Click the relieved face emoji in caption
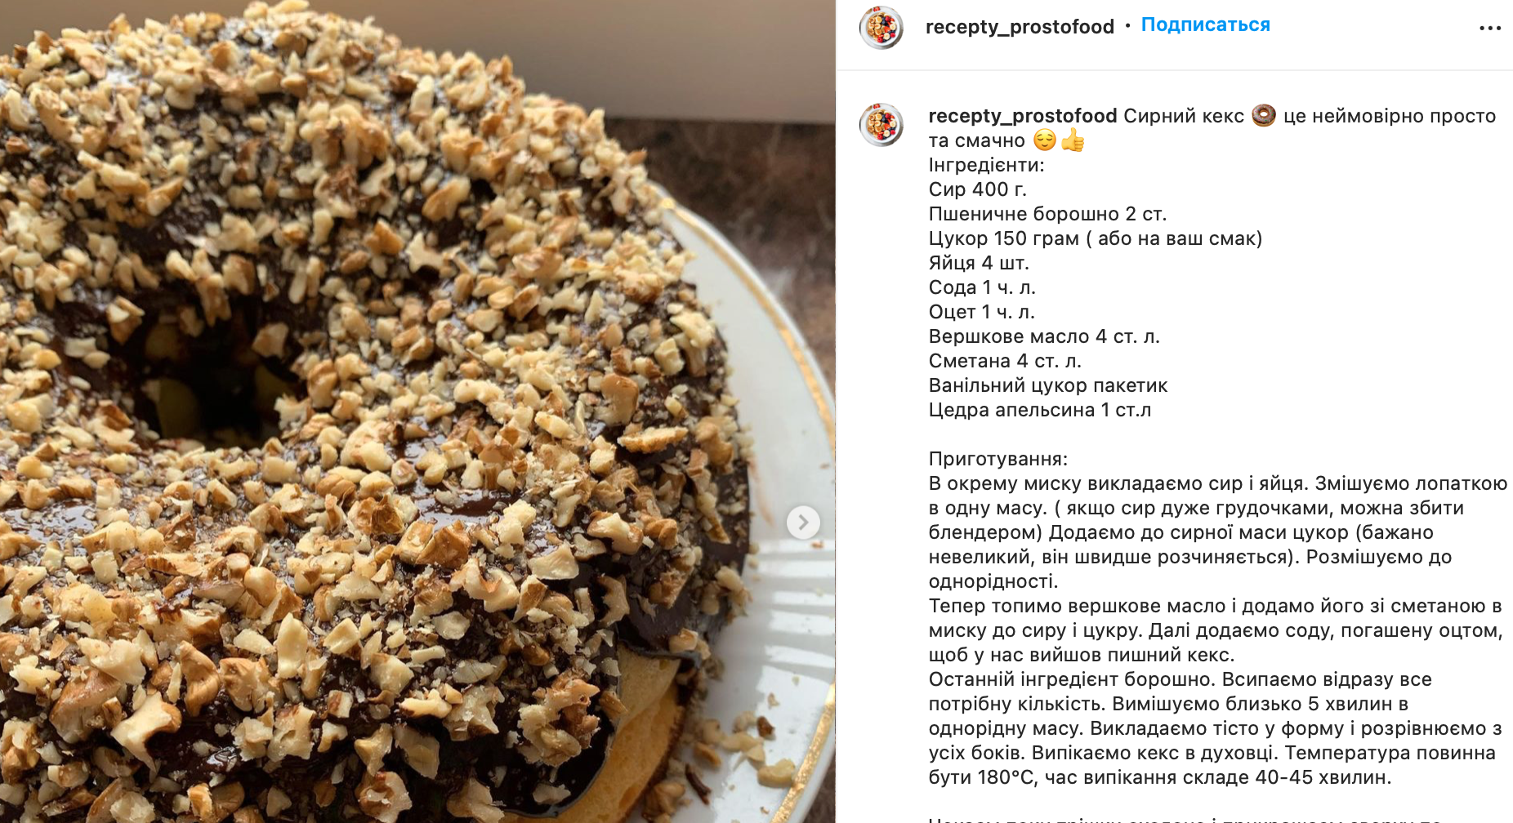Viewport: 1513px width, 823px height. coord(1045,140)
